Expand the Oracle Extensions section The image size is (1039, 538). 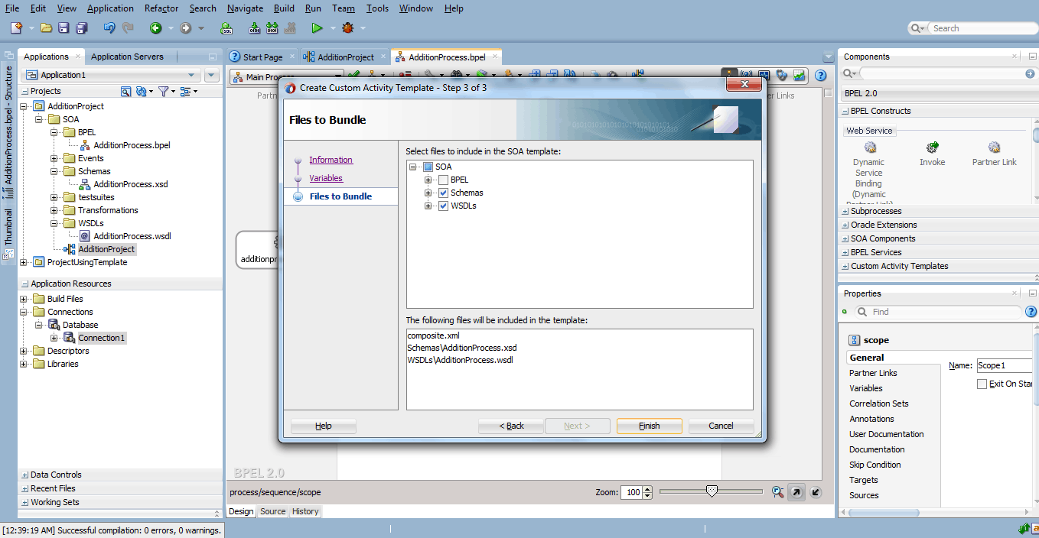[845, 225]
